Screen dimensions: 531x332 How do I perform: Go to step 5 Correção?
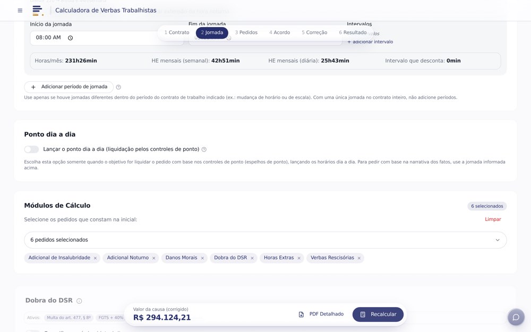[x=314, y=32]
